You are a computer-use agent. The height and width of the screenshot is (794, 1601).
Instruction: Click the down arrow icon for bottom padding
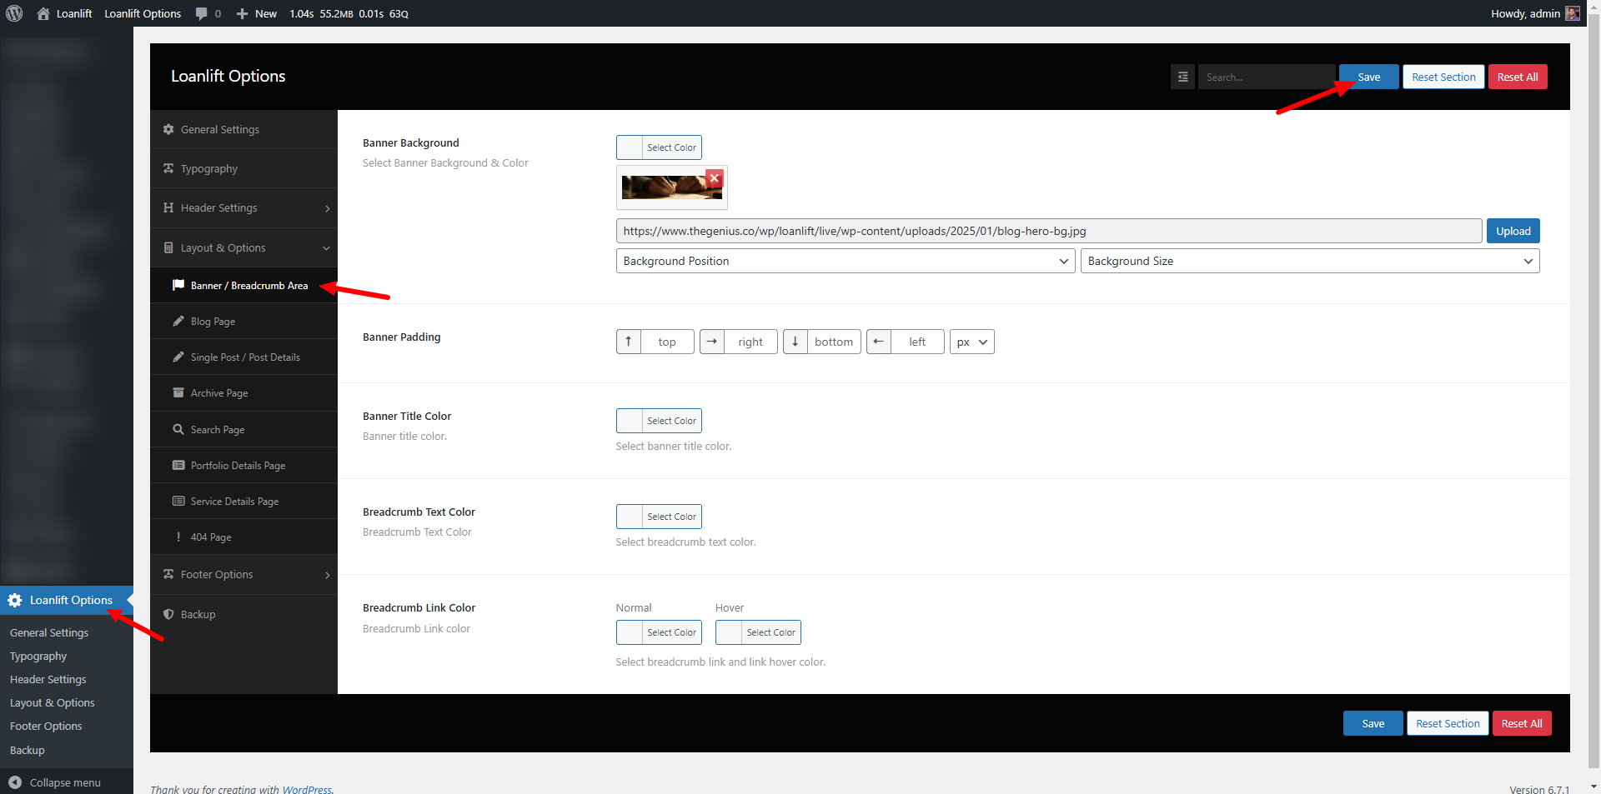point(795,342)
